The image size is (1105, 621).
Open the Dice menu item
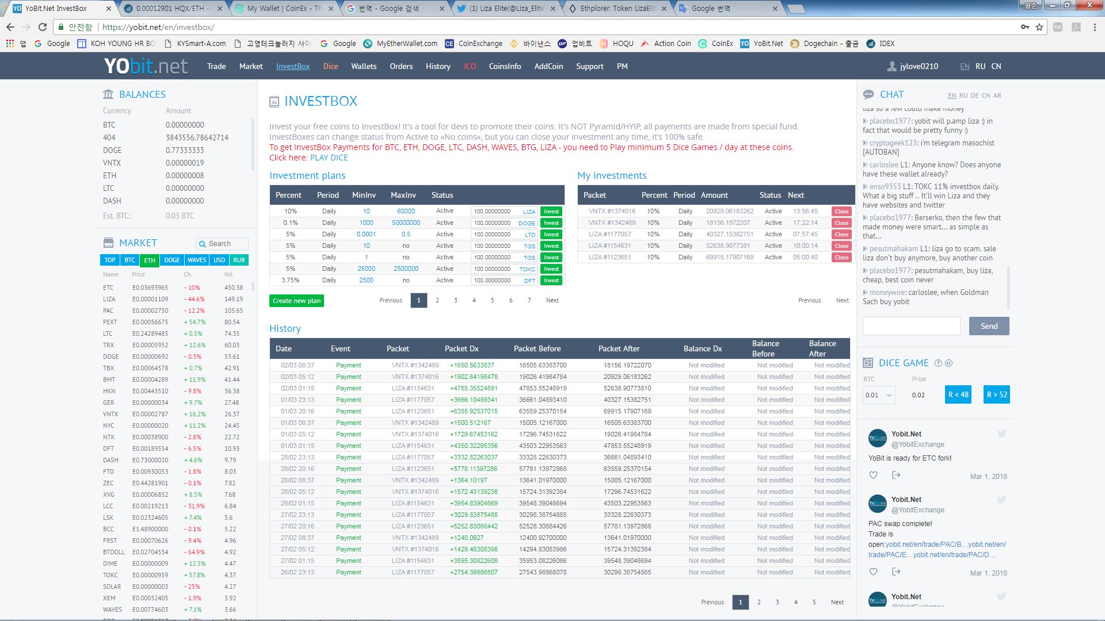330,66
